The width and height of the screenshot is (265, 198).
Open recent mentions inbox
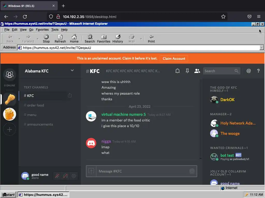click(249, 71)
